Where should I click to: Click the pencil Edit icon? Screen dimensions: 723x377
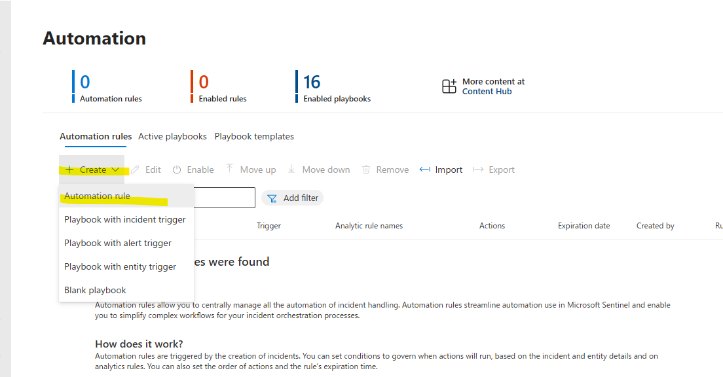(136, 170)
